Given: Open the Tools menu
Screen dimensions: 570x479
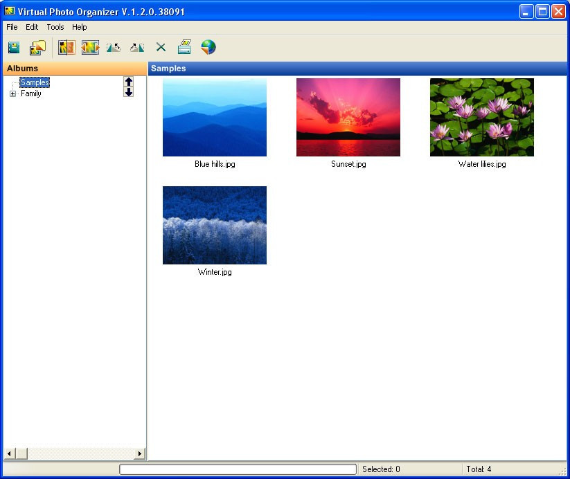Looking at the screenshot, I should click(x=55, y=27).
